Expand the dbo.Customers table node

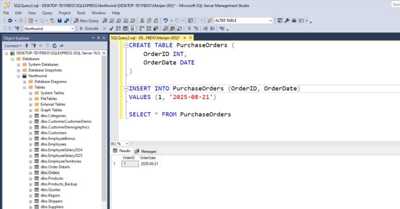tap(30, 133)
